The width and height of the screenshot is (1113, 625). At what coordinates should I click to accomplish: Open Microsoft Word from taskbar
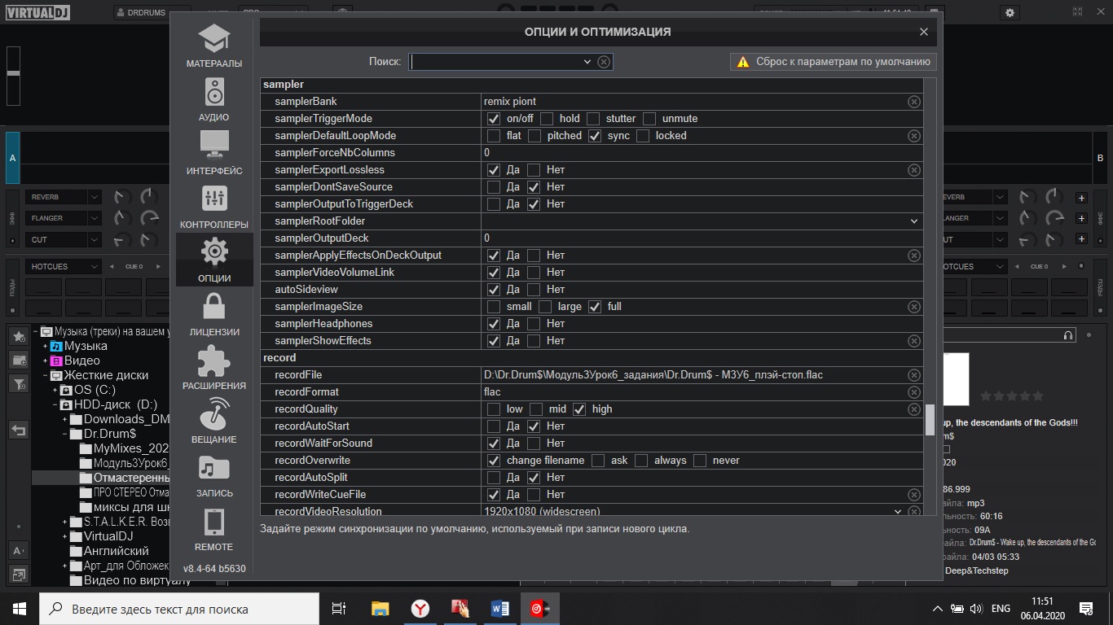499,609
